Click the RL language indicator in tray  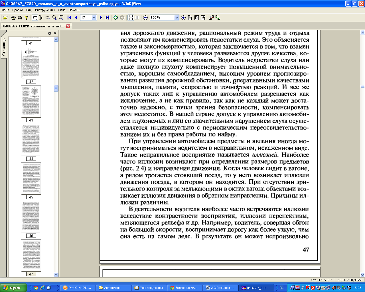click(x=282, y=288)
